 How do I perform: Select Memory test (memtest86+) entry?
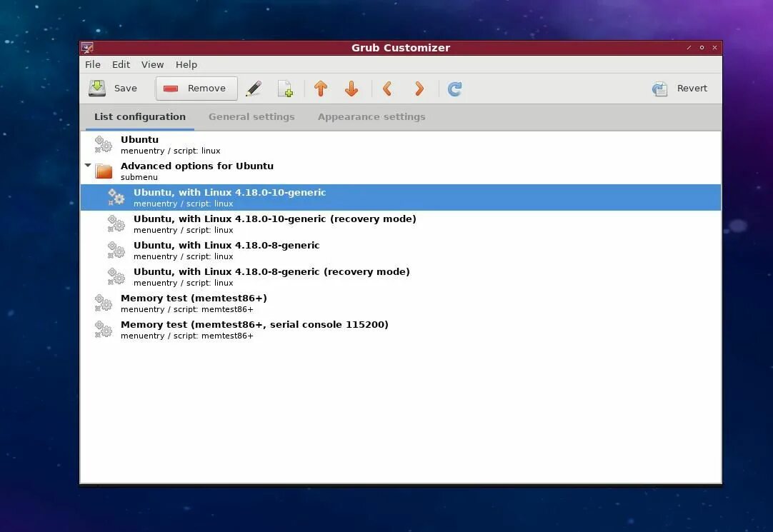pos(400,303)
